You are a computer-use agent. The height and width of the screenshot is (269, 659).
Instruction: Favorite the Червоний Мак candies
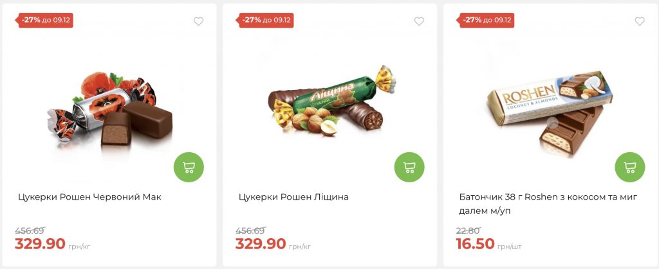[x=198, y=21]
